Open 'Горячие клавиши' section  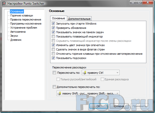[22, 15]
